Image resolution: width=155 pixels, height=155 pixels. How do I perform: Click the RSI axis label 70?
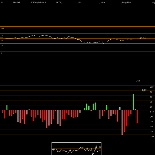(2, 36)
